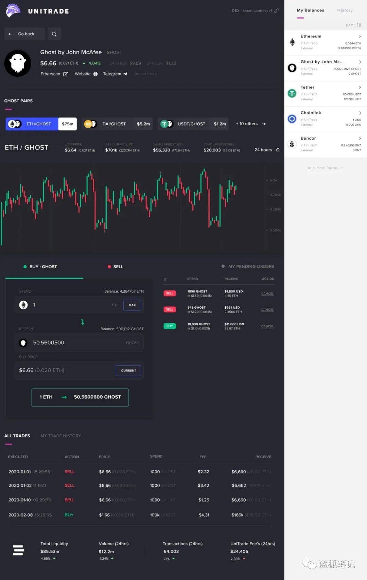Open Etherscan external link icon
Screen dimensions: 367x580
pos(66,74)
